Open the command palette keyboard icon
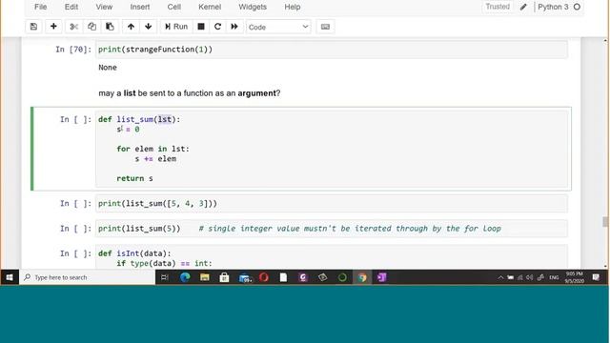 (325, 27)
